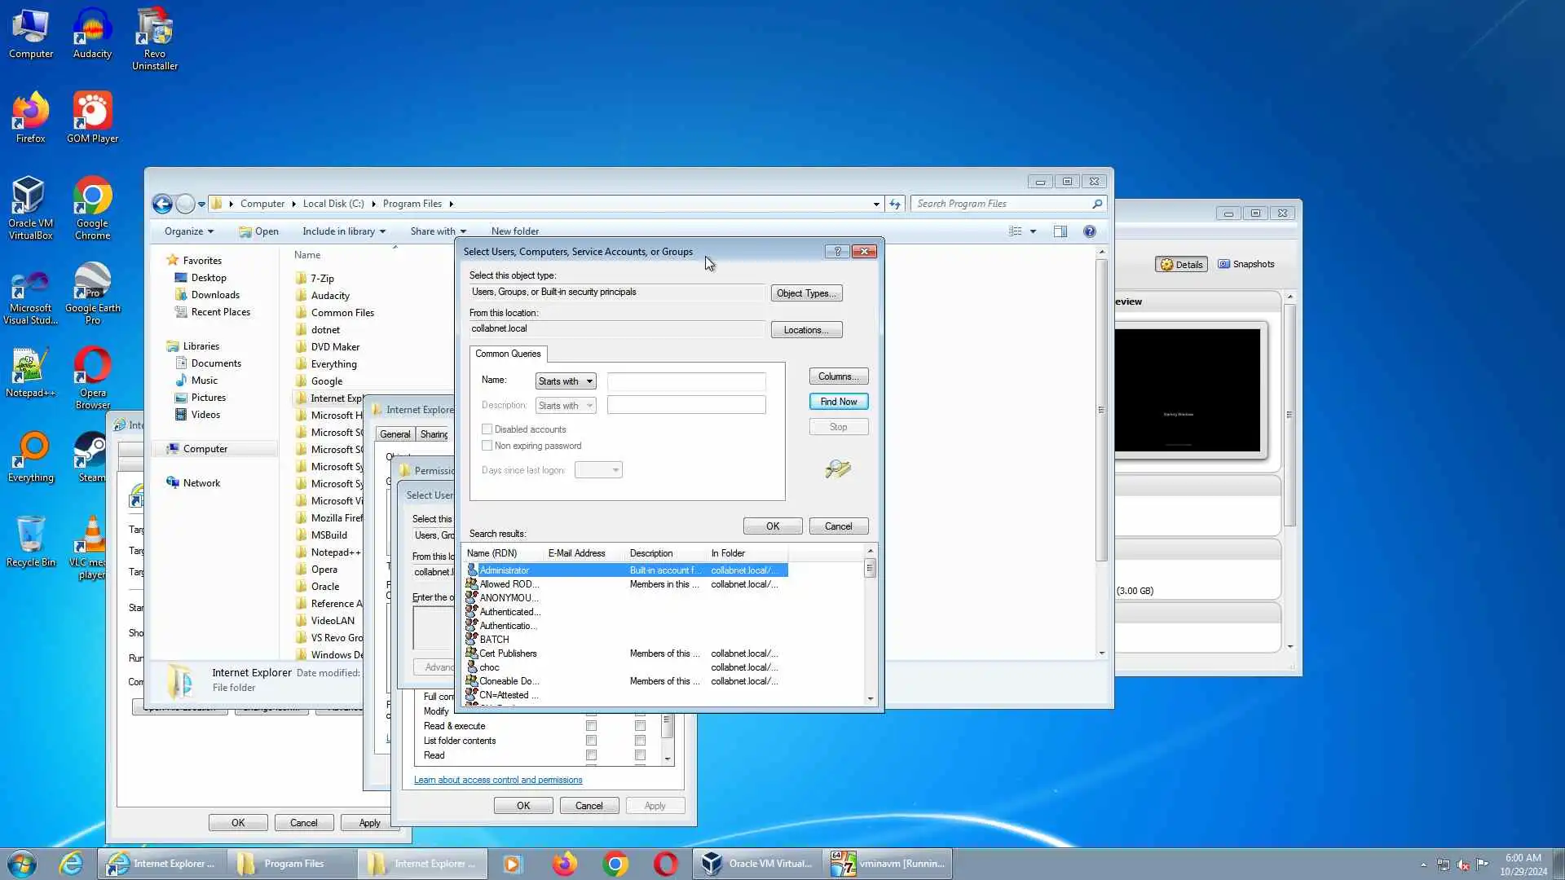Screen dimensions: 1565x880
Task: Switch to the General tab in properties
Action: (395, 434)
